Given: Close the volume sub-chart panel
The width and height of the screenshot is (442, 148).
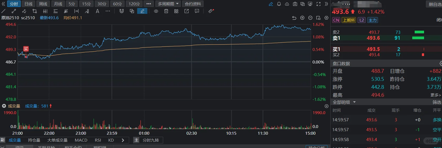Looking at the screenshot, I should tap(326, 106).
